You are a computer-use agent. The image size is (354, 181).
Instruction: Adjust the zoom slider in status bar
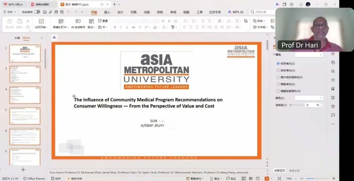(318, 178)
